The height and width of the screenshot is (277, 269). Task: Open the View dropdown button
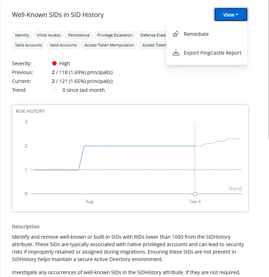(x=231, y=15)
